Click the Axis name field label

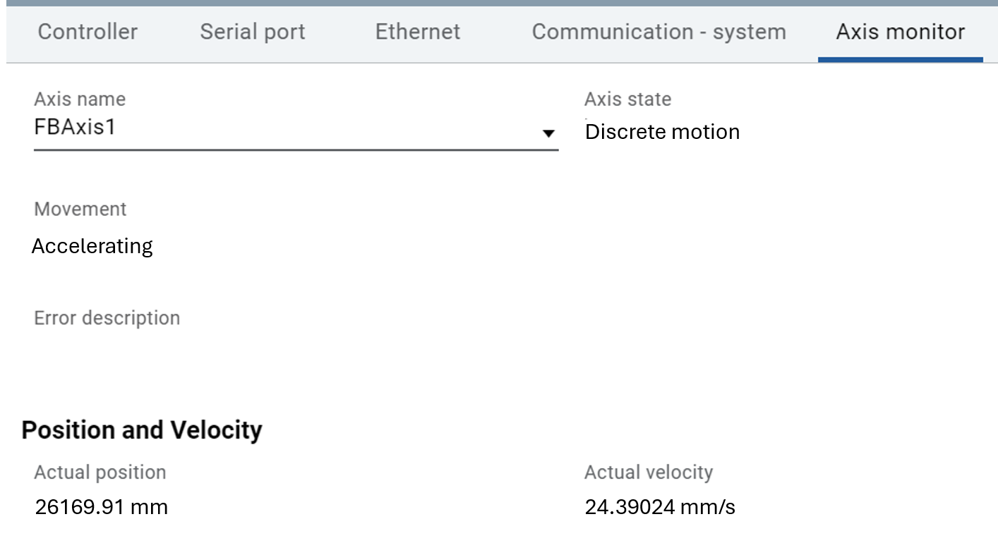tap(80, 99)
